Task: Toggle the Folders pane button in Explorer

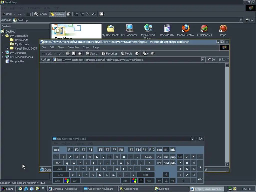Action: coord(57,14)
